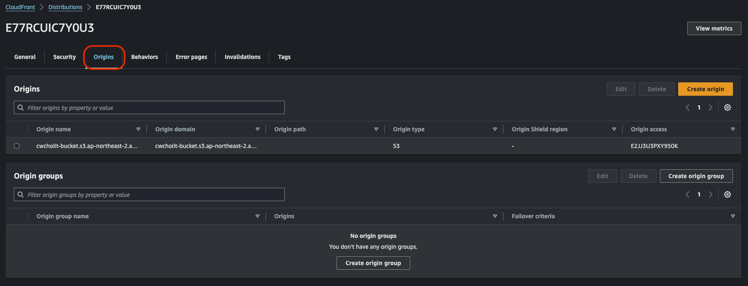The image size is (748, 286).
Task: Switch to the Security tab
Action: 64,57
